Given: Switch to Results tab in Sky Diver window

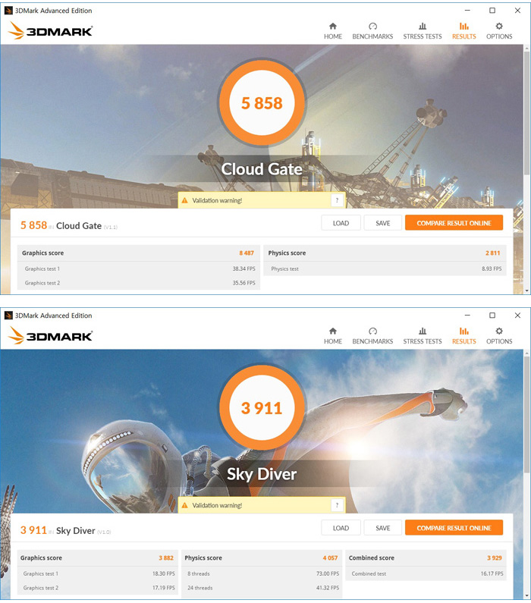Looking at the screenshot, I should [463, 336].
